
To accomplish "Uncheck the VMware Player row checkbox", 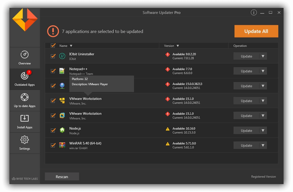I will pyautogui.click(x=53, y=86).
